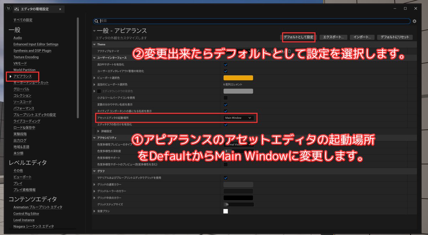Click the magnifier icon in the search bar
This screenshot has width=428, height=235.
point(96,21)
